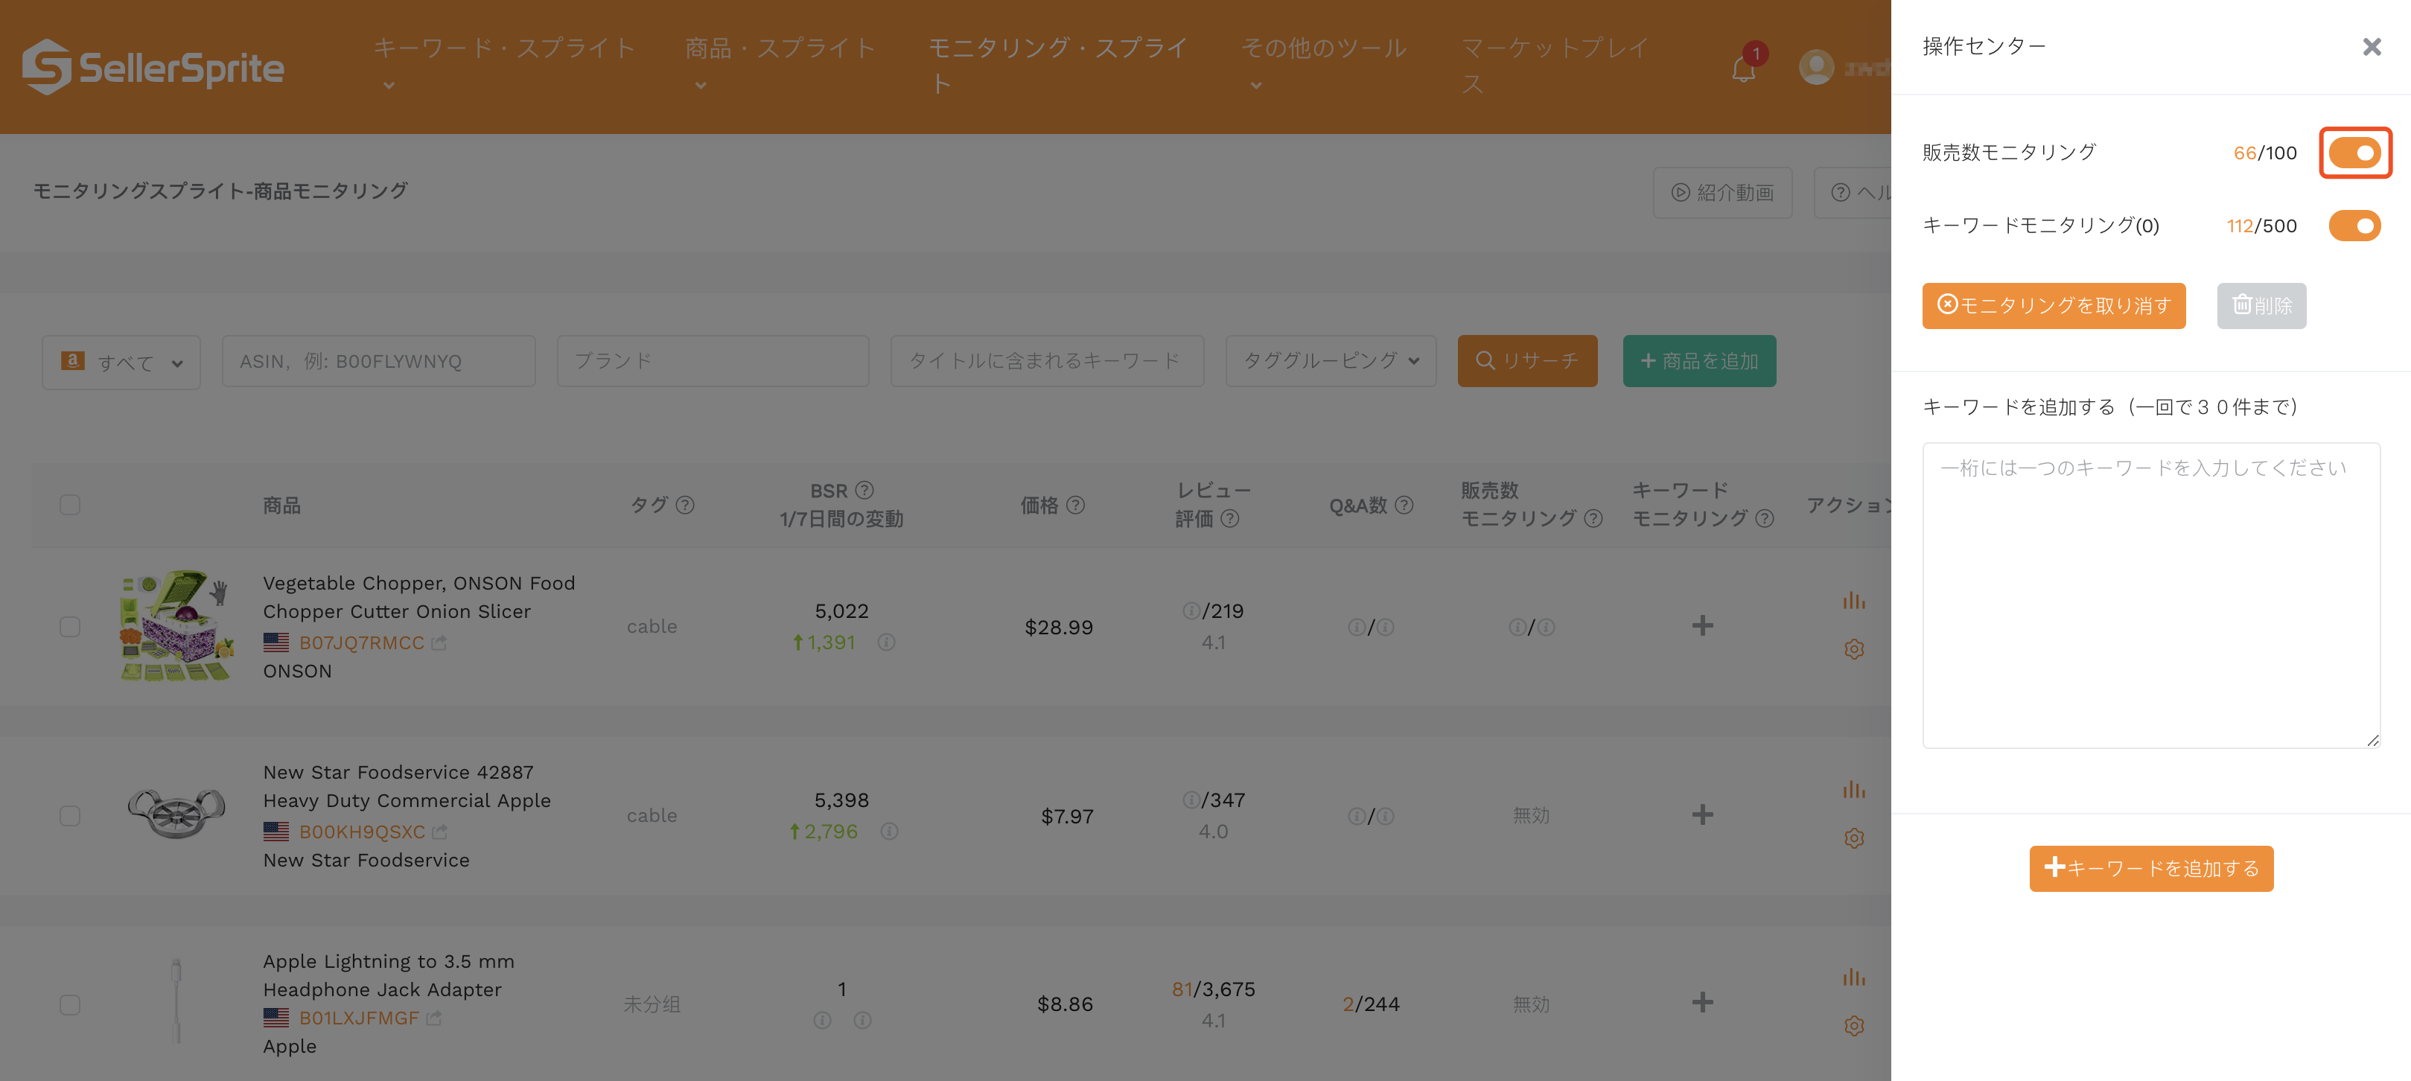Check the Vegetable Chopper row checkbox
This screenshot has width=2411, height=1081.
coord(70,626)
